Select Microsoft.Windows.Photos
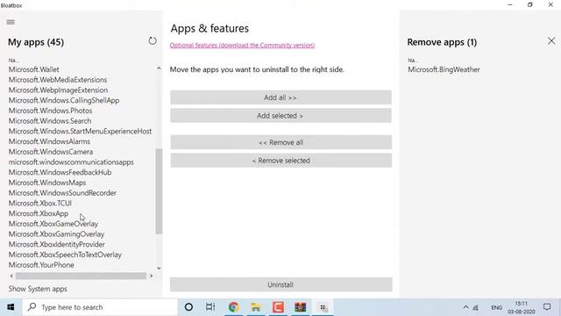This screenshot has height=316, width=561. click(50, 111)
